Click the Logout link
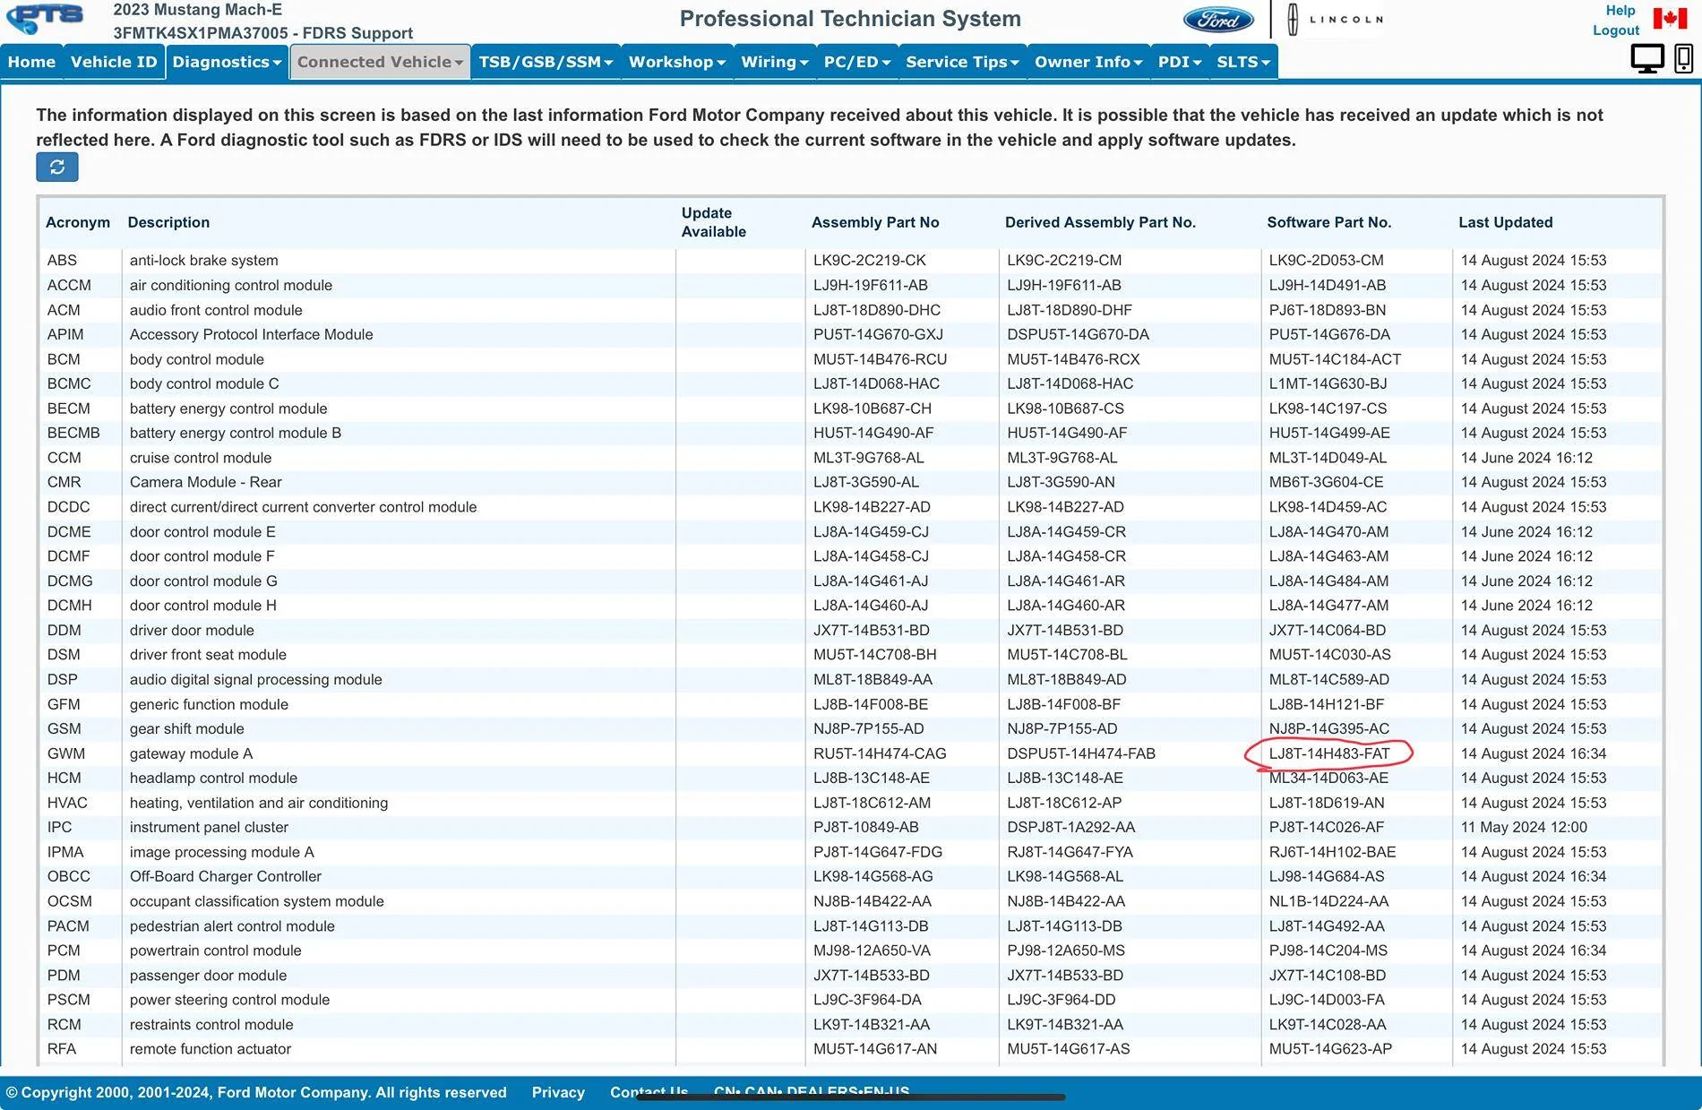Viewport: 1702px width, 1110px height. click(1616, 30)
